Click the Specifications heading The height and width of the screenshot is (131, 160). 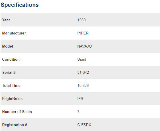click(x=20, y=5)
